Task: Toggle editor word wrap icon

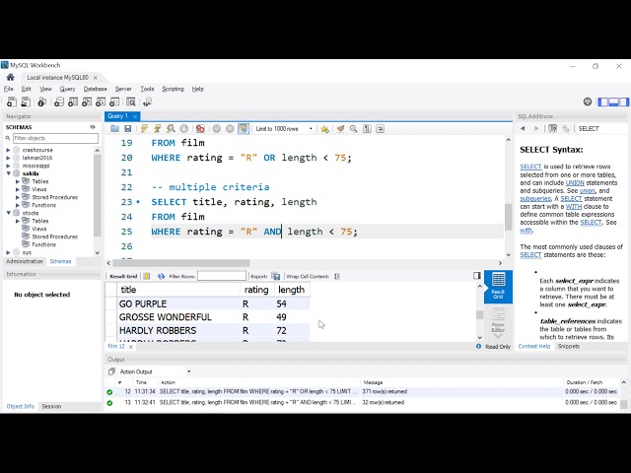Action: pos(380,129)
